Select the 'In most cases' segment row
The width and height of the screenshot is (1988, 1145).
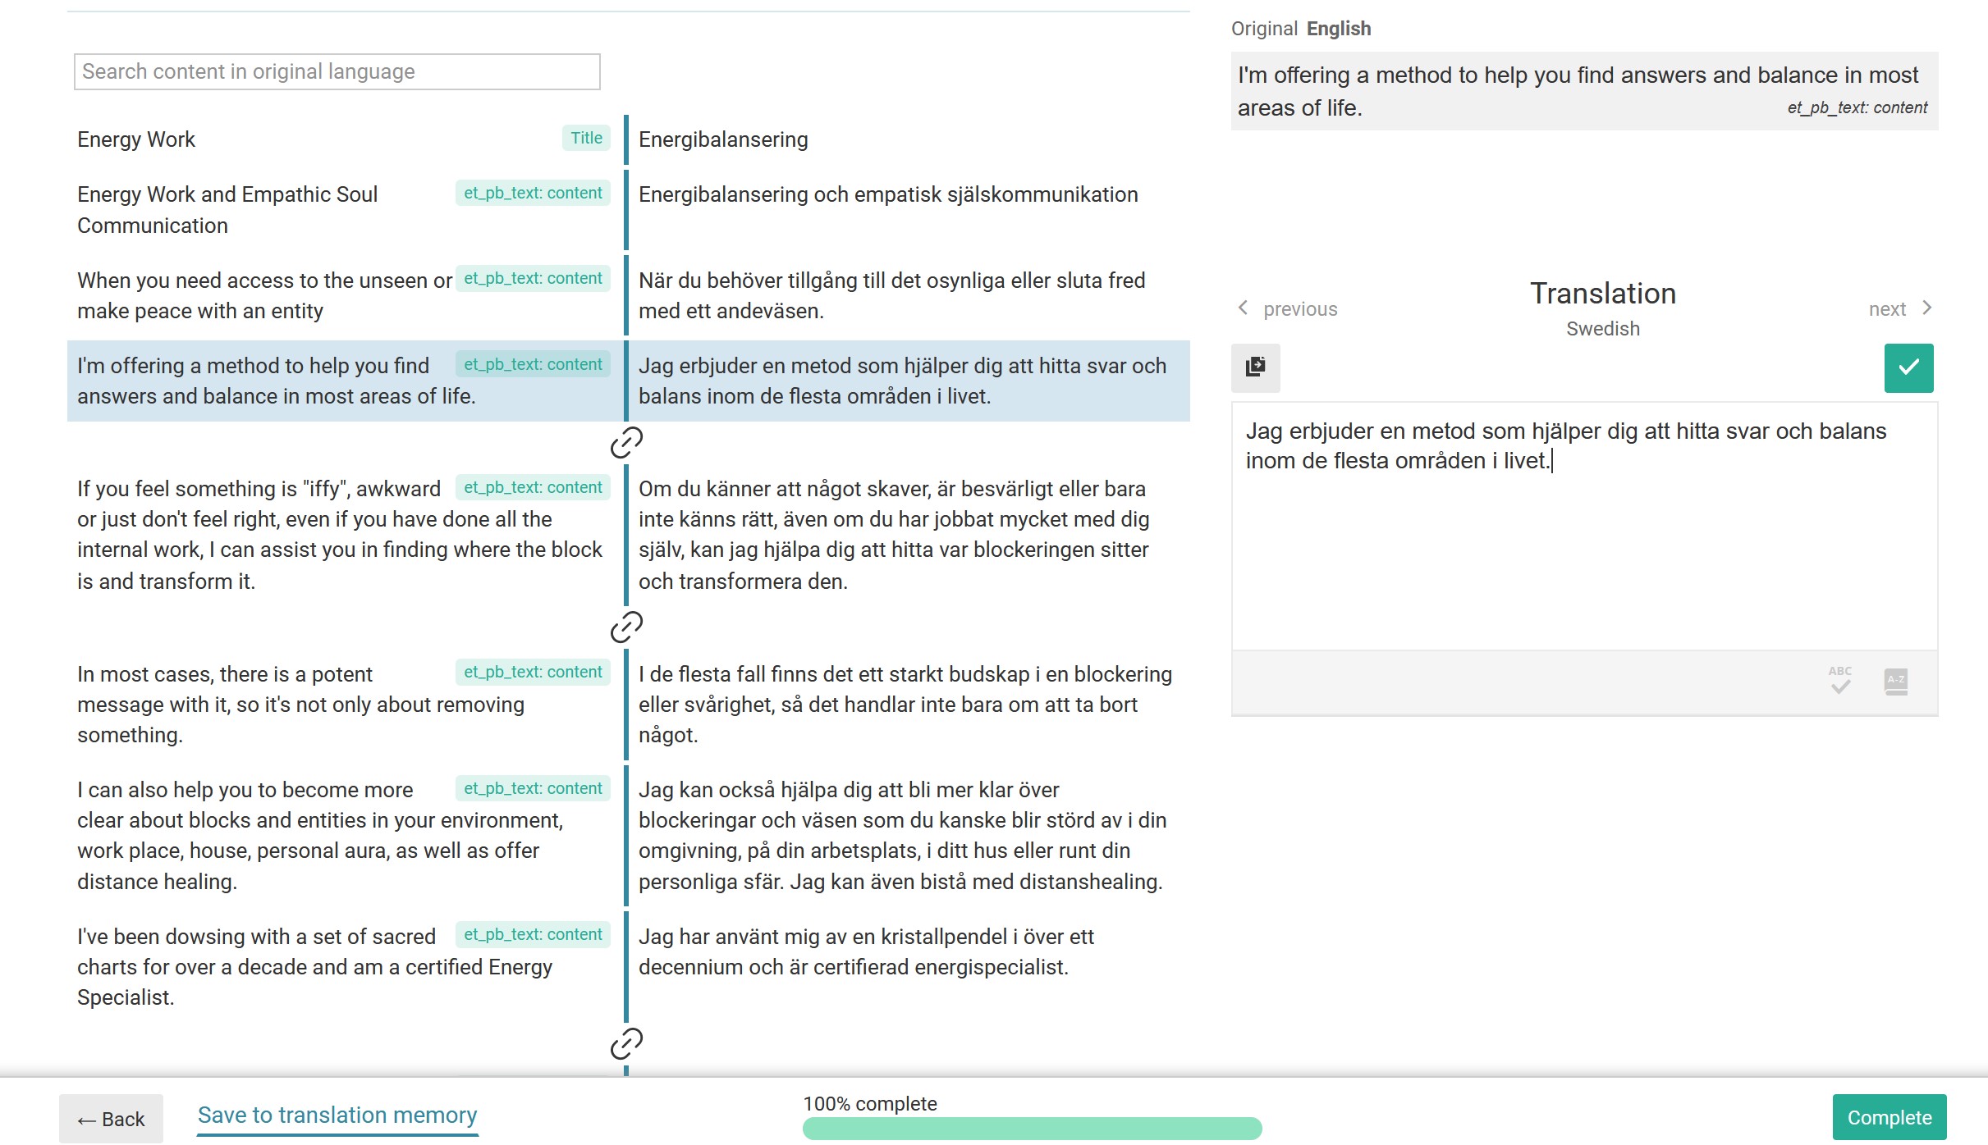(x=328, y=704)
